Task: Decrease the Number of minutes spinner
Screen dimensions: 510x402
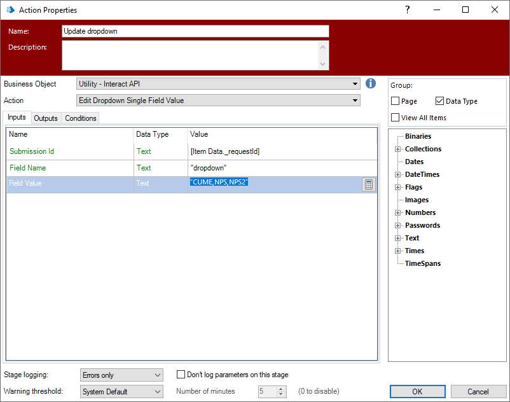Action: (x=281, y=394)
